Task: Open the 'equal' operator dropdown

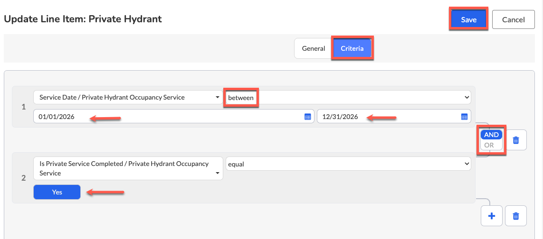Action: coord(348,164)
